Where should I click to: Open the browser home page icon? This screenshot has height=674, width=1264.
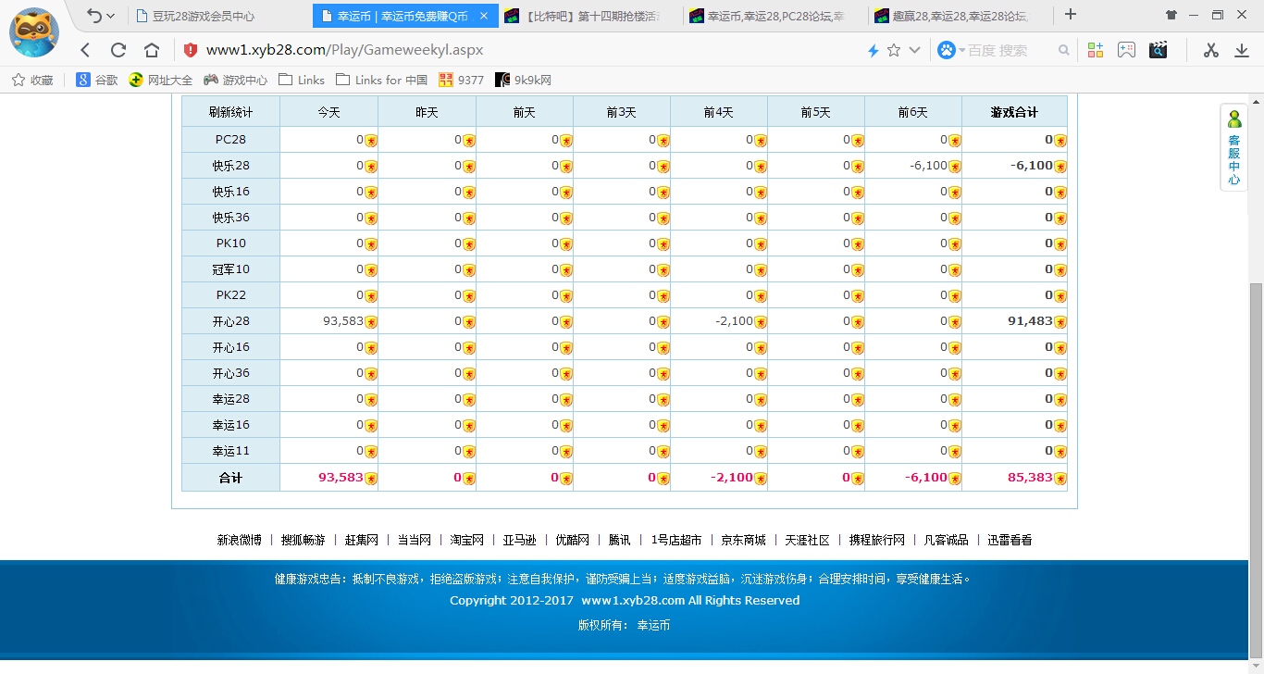click(152, 50)
